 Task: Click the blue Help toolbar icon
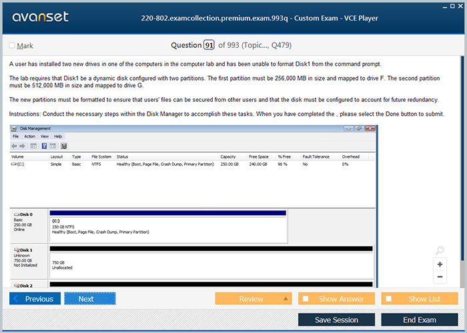pyautogui.click(x=44, y=146)
